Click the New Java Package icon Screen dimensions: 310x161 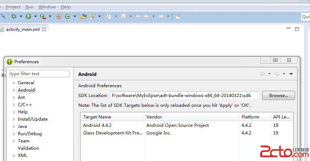[x=59, y=17]
